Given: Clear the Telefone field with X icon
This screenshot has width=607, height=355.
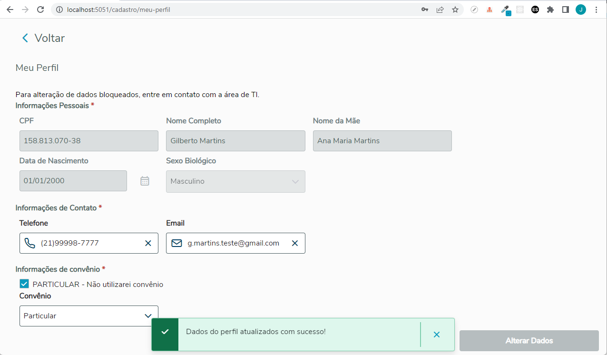Looking at the screenshot, I should click(148, 243).
